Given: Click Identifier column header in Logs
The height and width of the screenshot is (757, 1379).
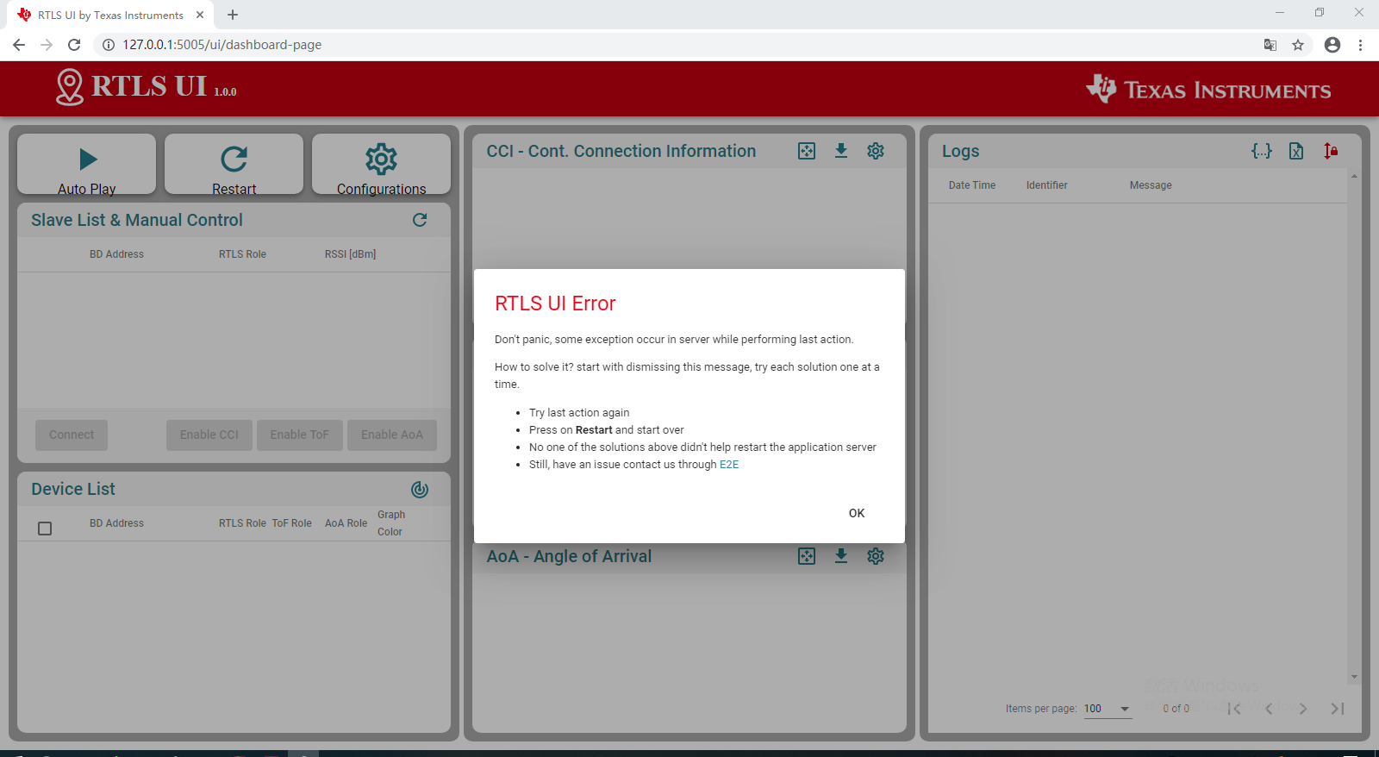Looking at the screenshot, I should (1047, 185).
